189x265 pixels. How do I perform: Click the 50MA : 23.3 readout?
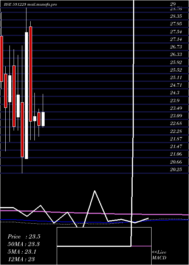click(24, 244)
